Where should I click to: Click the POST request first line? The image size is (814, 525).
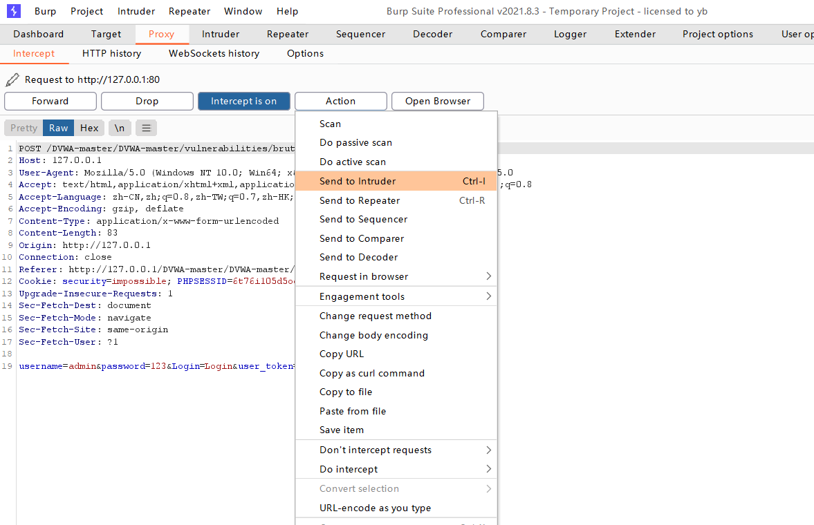coord(157,149)
